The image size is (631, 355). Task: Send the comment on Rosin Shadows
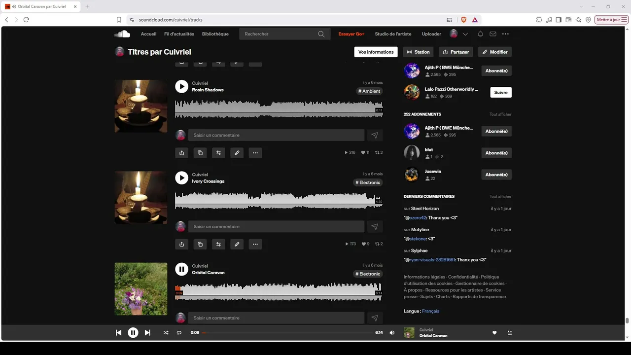375,135
